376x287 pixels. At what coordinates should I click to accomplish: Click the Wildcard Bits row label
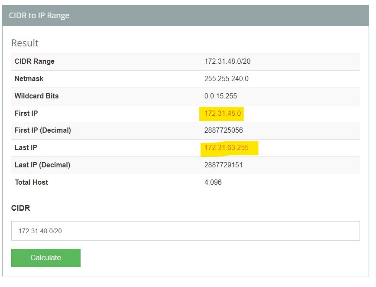tap(36, 96)
